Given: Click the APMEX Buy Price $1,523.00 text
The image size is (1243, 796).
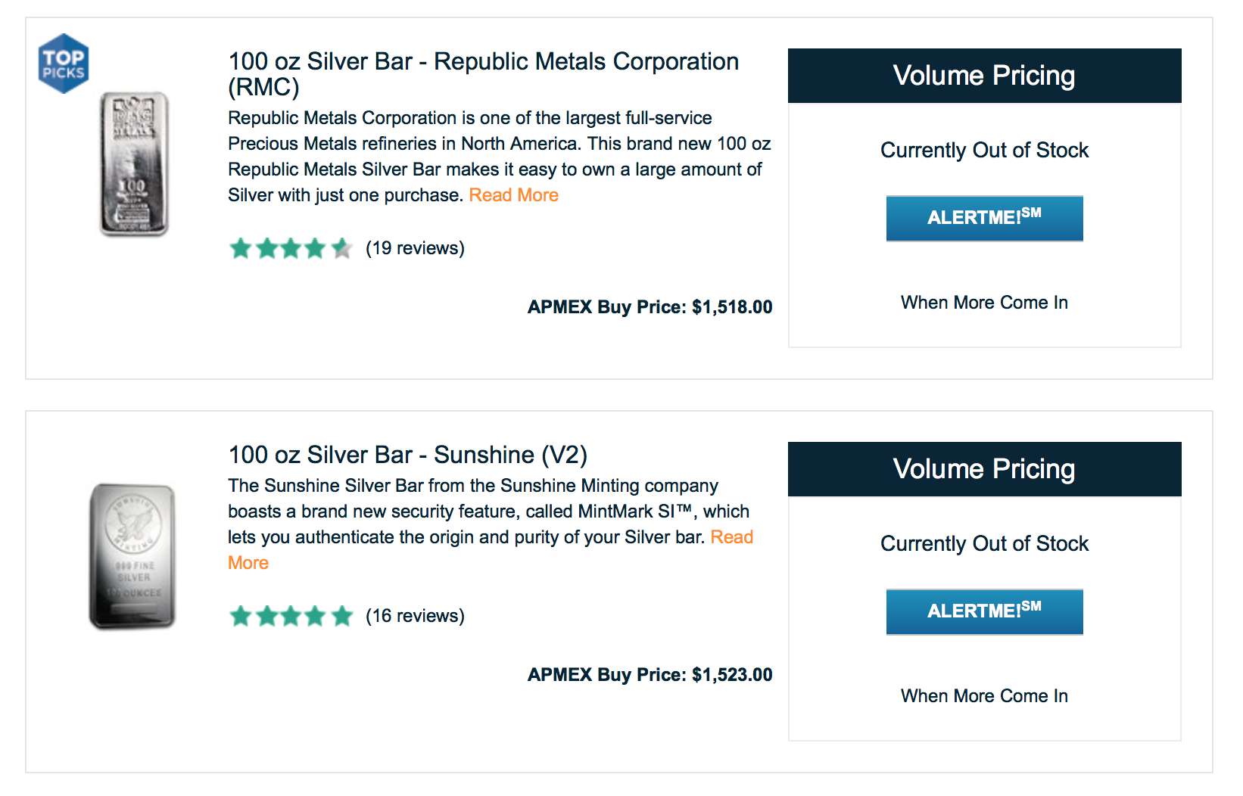Looking at the screenshot, I should (650, 675).
